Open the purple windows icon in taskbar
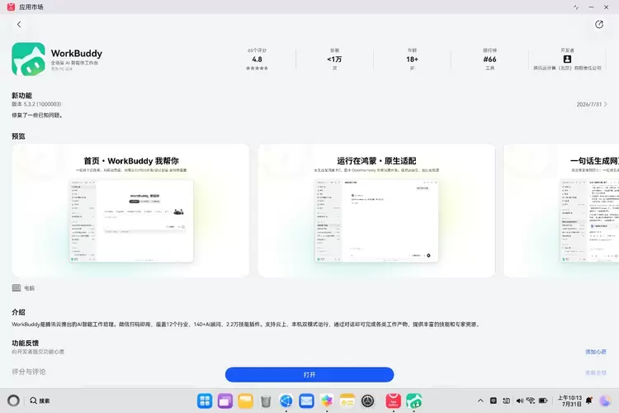The height and width of the screenshot is (413, 619). pyautogui.click(x=225, y=401)
